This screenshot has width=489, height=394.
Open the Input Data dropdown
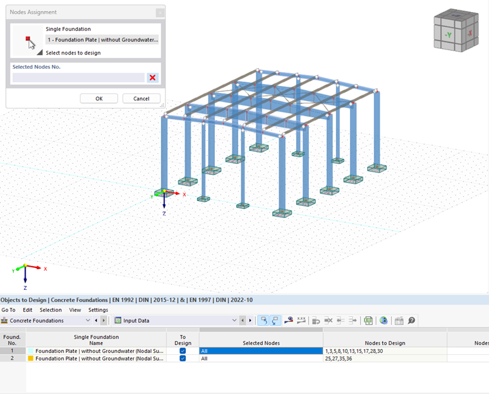234,321
